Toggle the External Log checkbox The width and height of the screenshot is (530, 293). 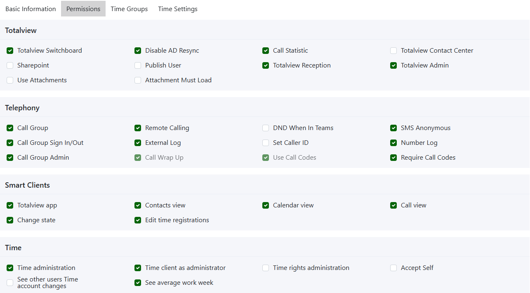pos(138,143)
